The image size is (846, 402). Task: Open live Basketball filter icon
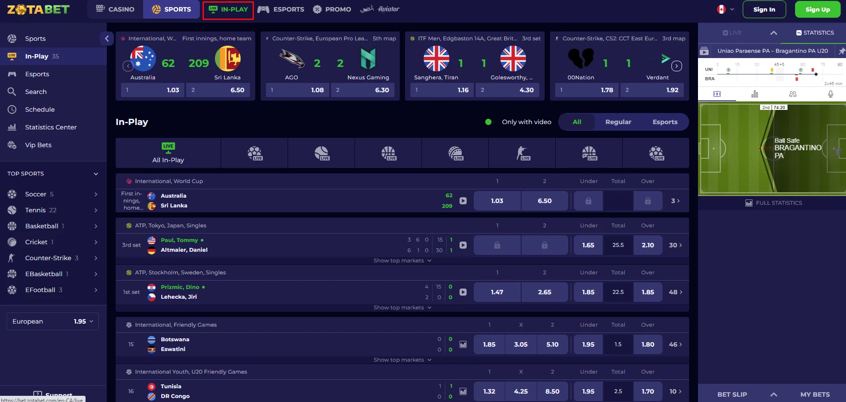tap(388, 153)
